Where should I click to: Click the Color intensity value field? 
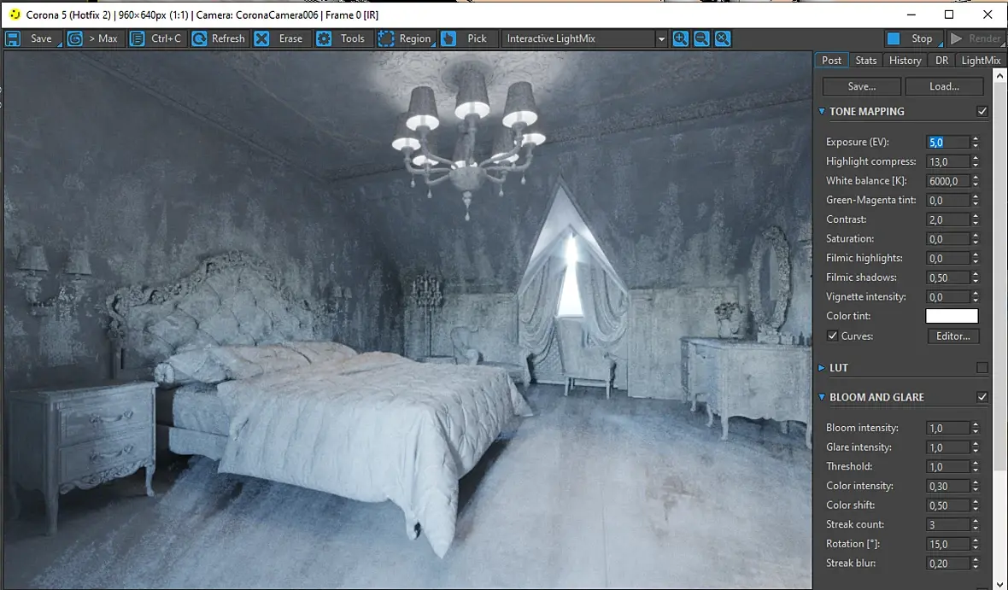[x=948, y=485]
